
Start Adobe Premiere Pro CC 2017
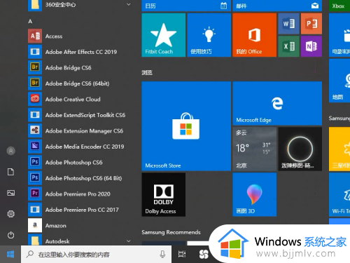79,210
